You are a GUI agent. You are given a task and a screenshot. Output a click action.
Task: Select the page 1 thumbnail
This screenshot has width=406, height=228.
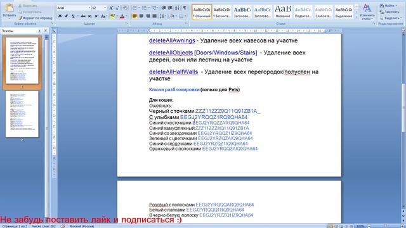[22, 61]
